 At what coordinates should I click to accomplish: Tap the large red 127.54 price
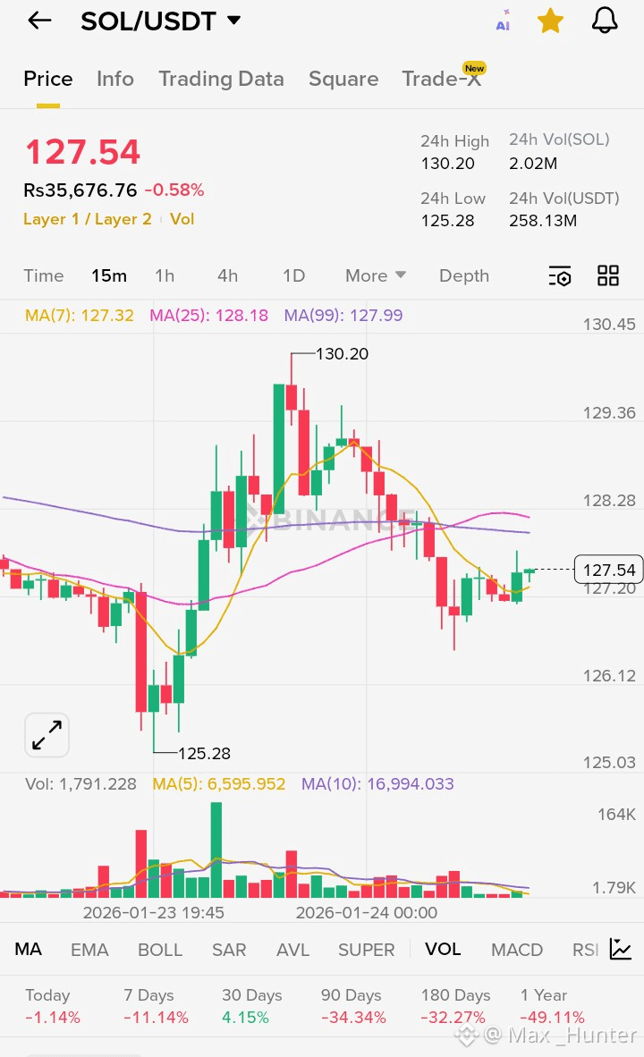pos(82,152)
